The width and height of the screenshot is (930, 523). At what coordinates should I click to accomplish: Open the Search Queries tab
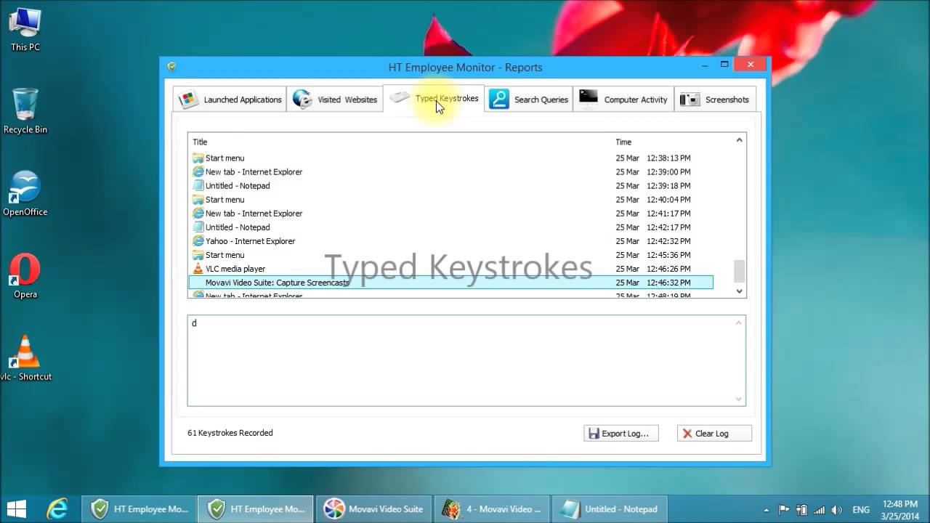click(x=528, y=100)
